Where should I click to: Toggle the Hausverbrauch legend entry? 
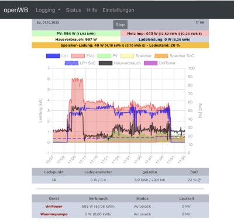coord(120,63)
